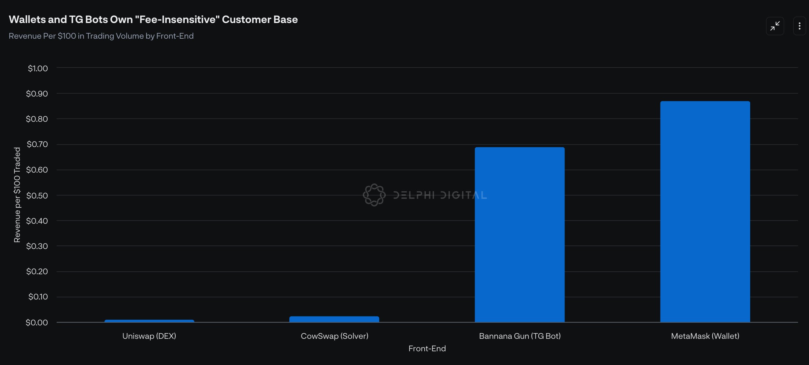Click the CowSwap (Solver) bar
The image size is (809, 365).
(x=334, y=319)
